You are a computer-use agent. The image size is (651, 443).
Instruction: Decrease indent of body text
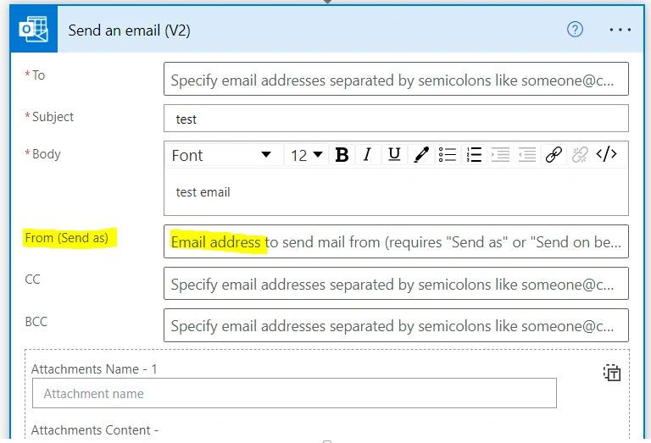point(527,155)
